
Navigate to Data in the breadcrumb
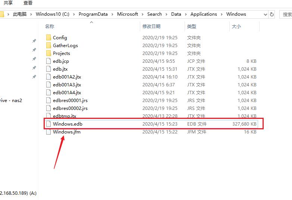coord(176,14)
